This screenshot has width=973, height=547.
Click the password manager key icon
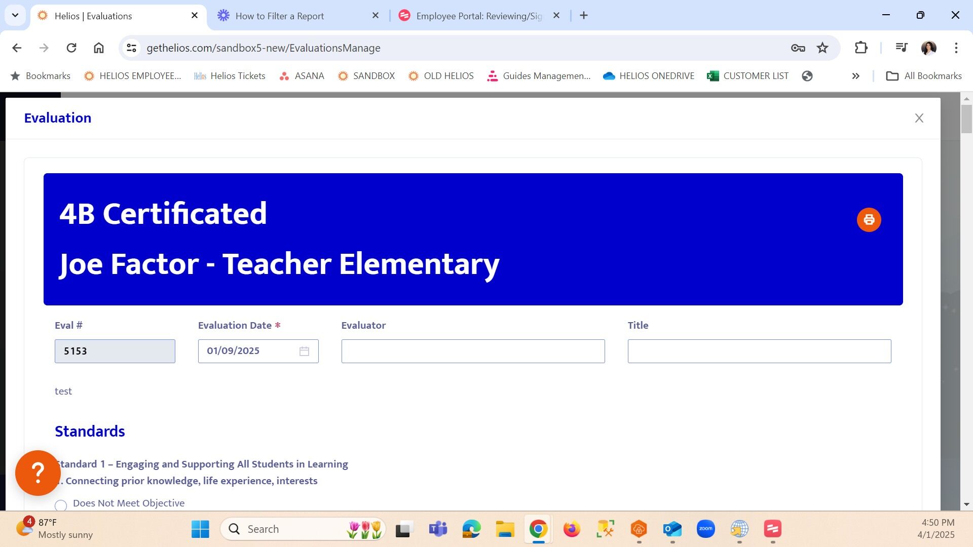pos(798,48)
